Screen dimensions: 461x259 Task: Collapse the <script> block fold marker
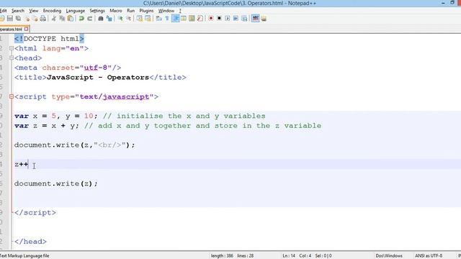point(12,96)
